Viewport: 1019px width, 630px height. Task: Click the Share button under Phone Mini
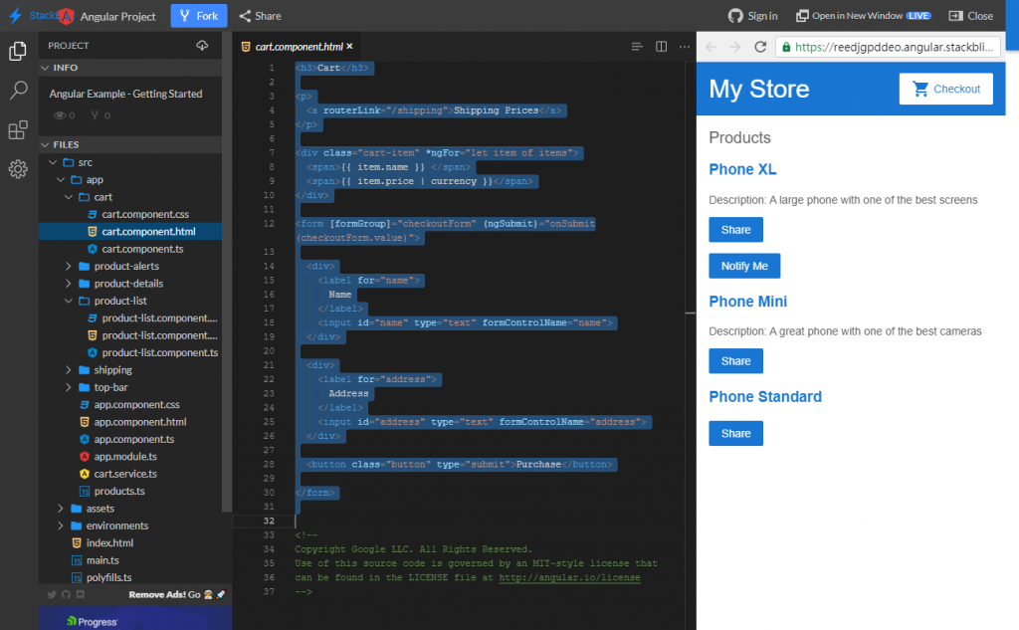point(735,361)
